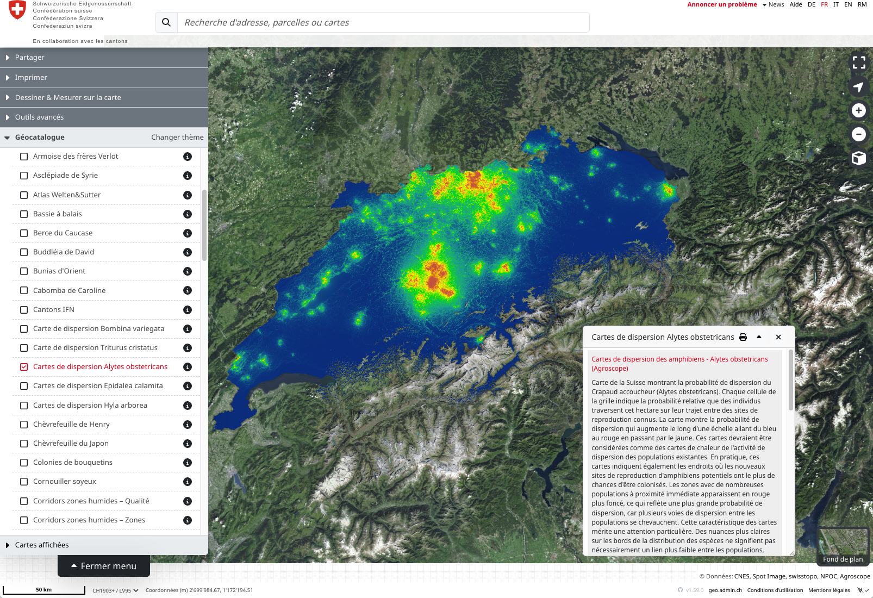Zoom in with the plus button
The width and height of the screenshot is (873, 598).
[858, 111]
